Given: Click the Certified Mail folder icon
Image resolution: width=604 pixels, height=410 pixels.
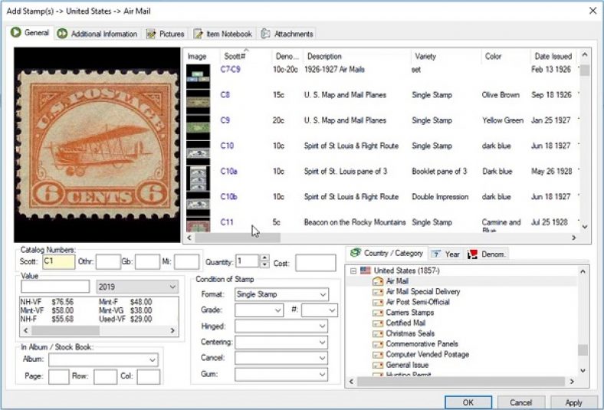Looking at the screenshot, I should 377,323.
